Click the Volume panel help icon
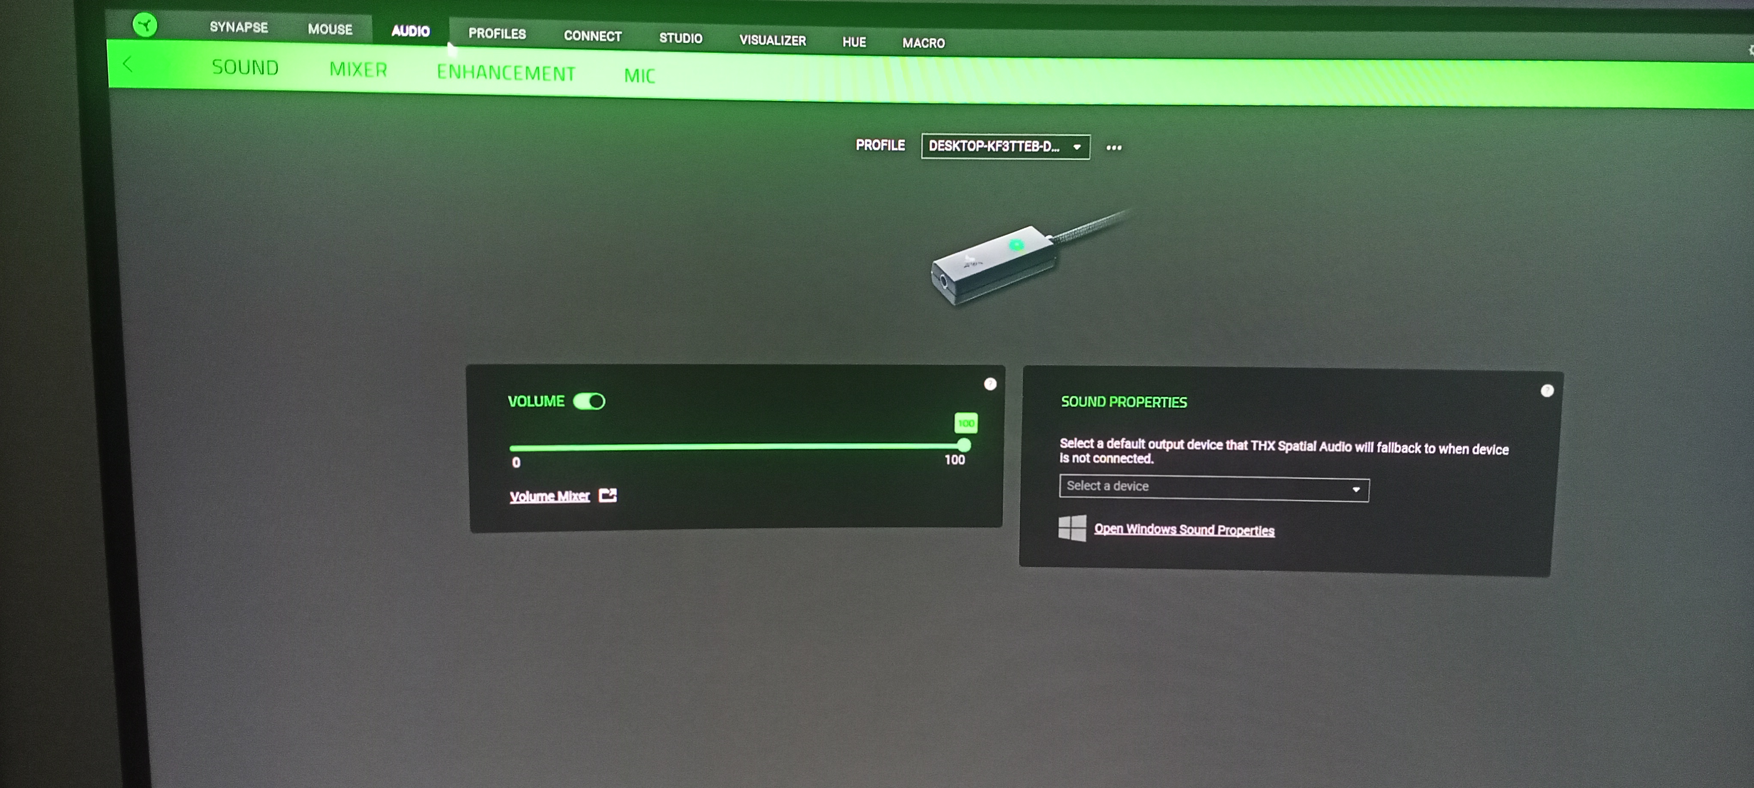The height and width of the screenshot is (788, 1754). [990, 384]
